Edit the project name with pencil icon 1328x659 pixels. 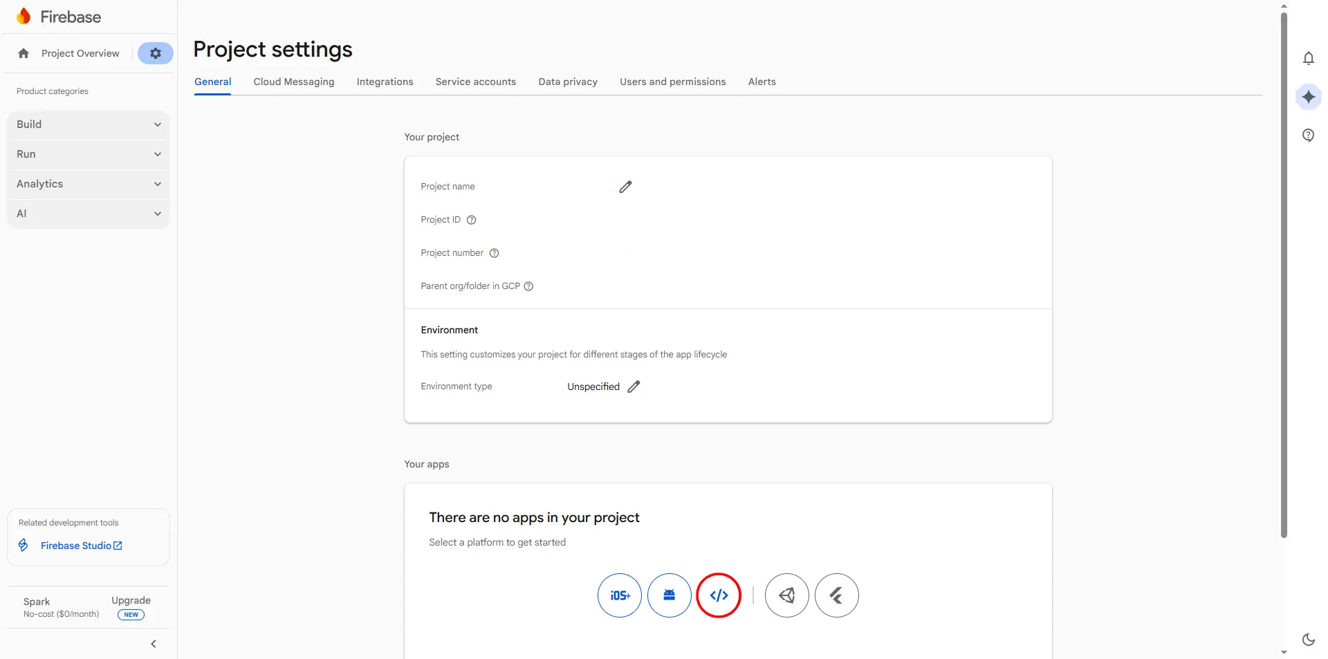(x=625, y=187)
